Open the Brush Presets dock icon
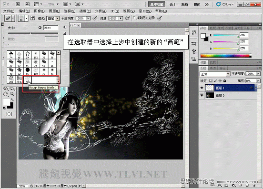The width and height of the screenshot is (263, 189). point(194,44)
